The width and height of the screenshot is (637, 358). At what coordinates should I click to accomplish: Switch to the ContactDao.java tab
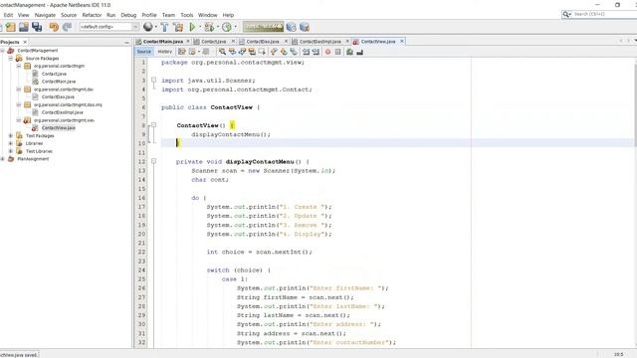pyautogui.click(x=263, y=42)
